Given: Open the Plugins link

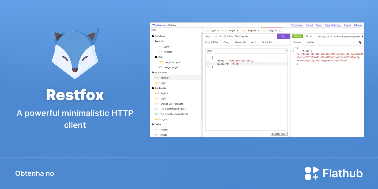Looking at the screenshot, I should 347,25.
